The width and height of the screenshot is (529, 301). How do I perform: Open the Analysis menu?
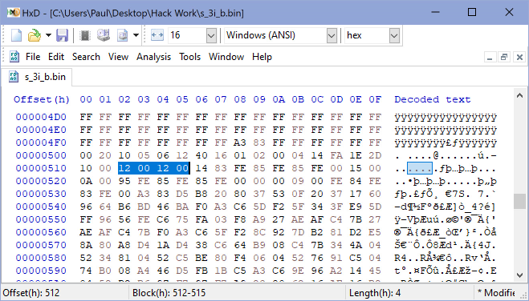tap(153, 57)
